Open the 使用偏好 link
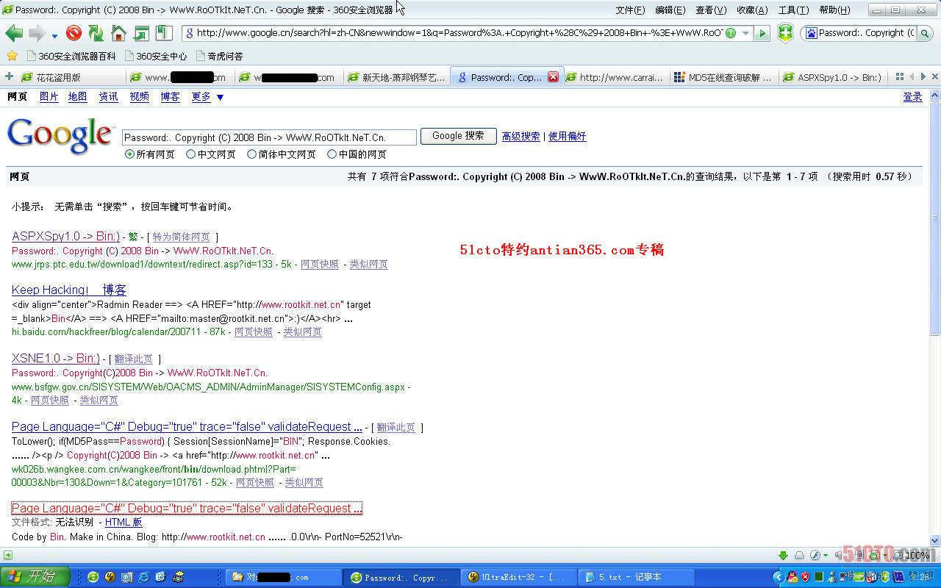 pyautogui.click(x=567, y=137)
